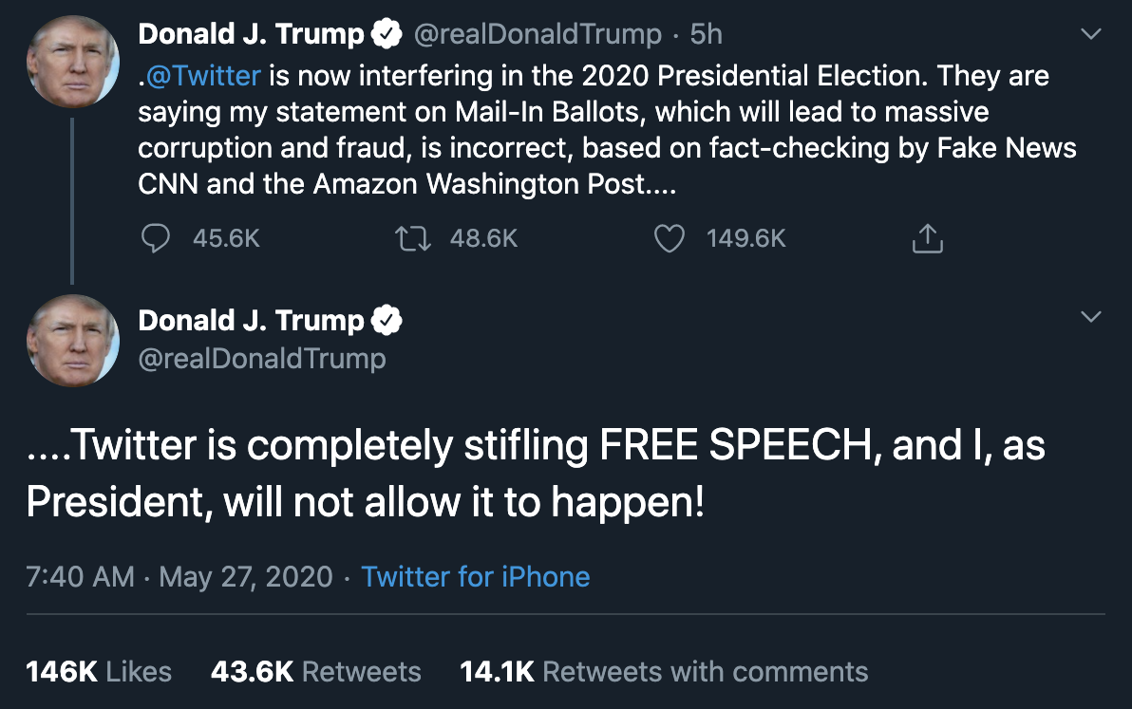View the 146K Likes list
This screenshot has height=709, width=1132.
click(99, 672)
